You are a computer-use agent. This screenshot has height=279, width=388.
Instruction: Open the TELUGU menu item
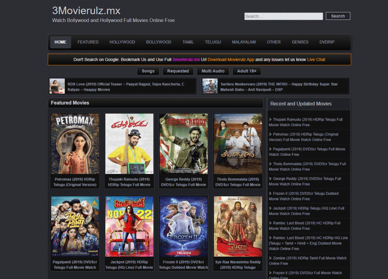[213, 42]
